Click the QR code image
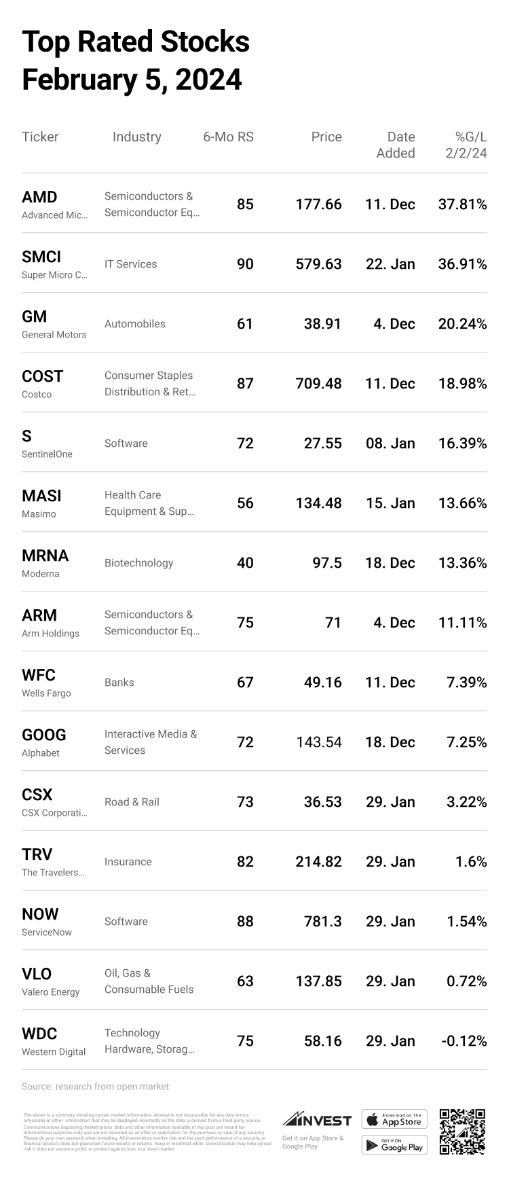 pos(462,1131)
